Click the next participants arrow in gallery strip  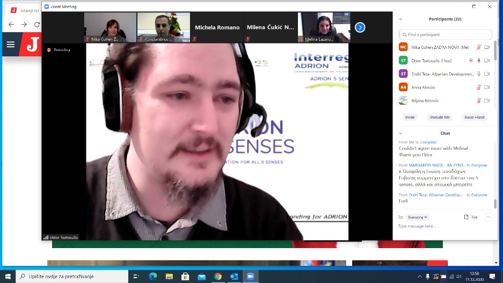[x=360, y=27]
